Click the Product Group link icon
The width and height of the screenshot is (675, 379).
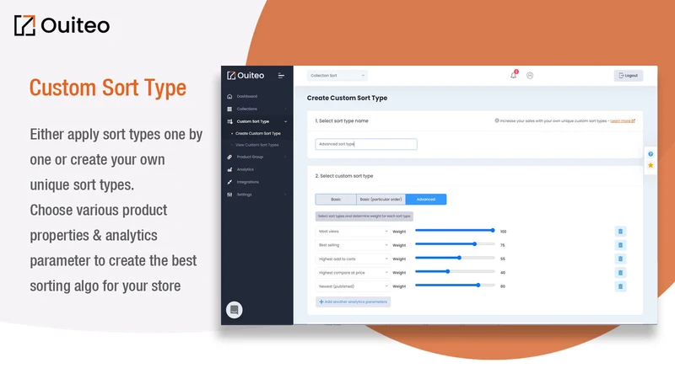click(229, 157)
